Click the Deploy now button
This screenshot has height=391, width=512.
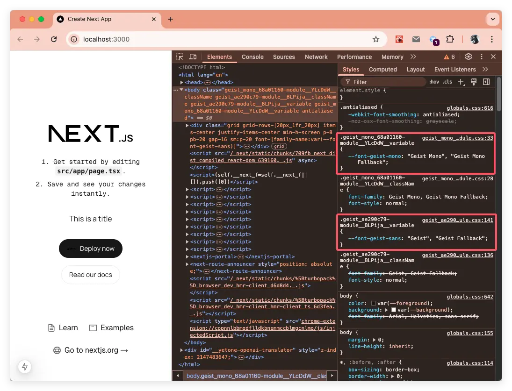pos(90,249)
